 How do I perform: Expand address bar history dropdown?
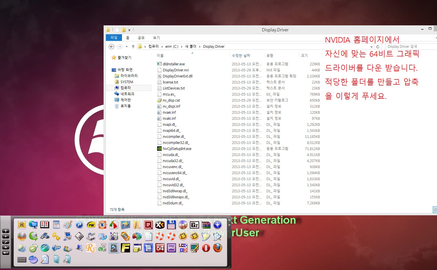coord(371,47)
